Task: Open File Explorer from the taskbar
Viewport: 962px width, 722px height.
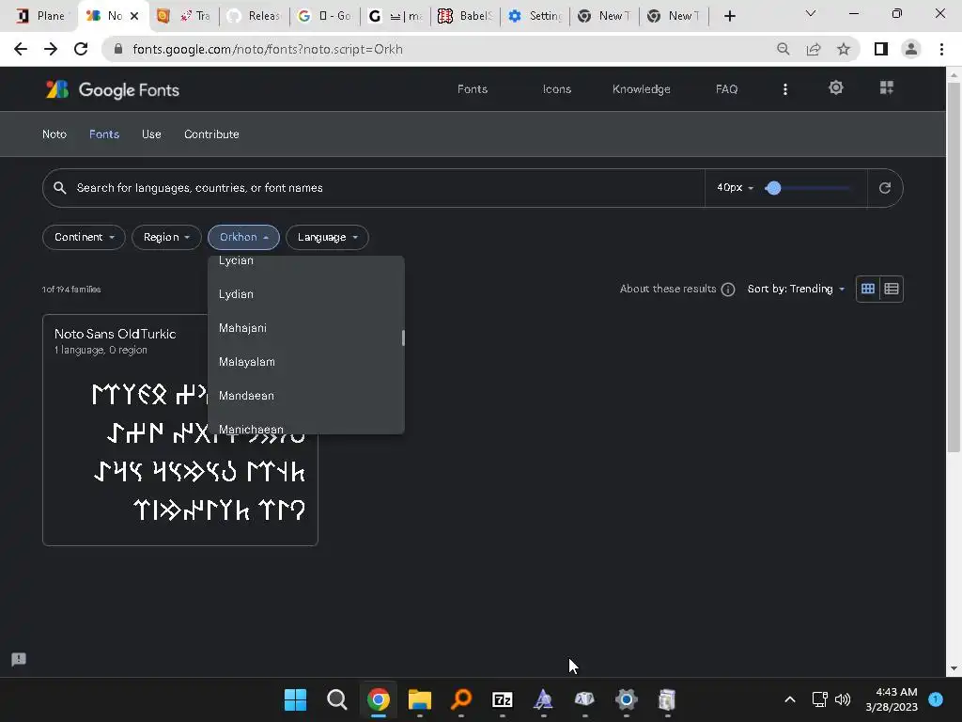Action: [420, 699]
